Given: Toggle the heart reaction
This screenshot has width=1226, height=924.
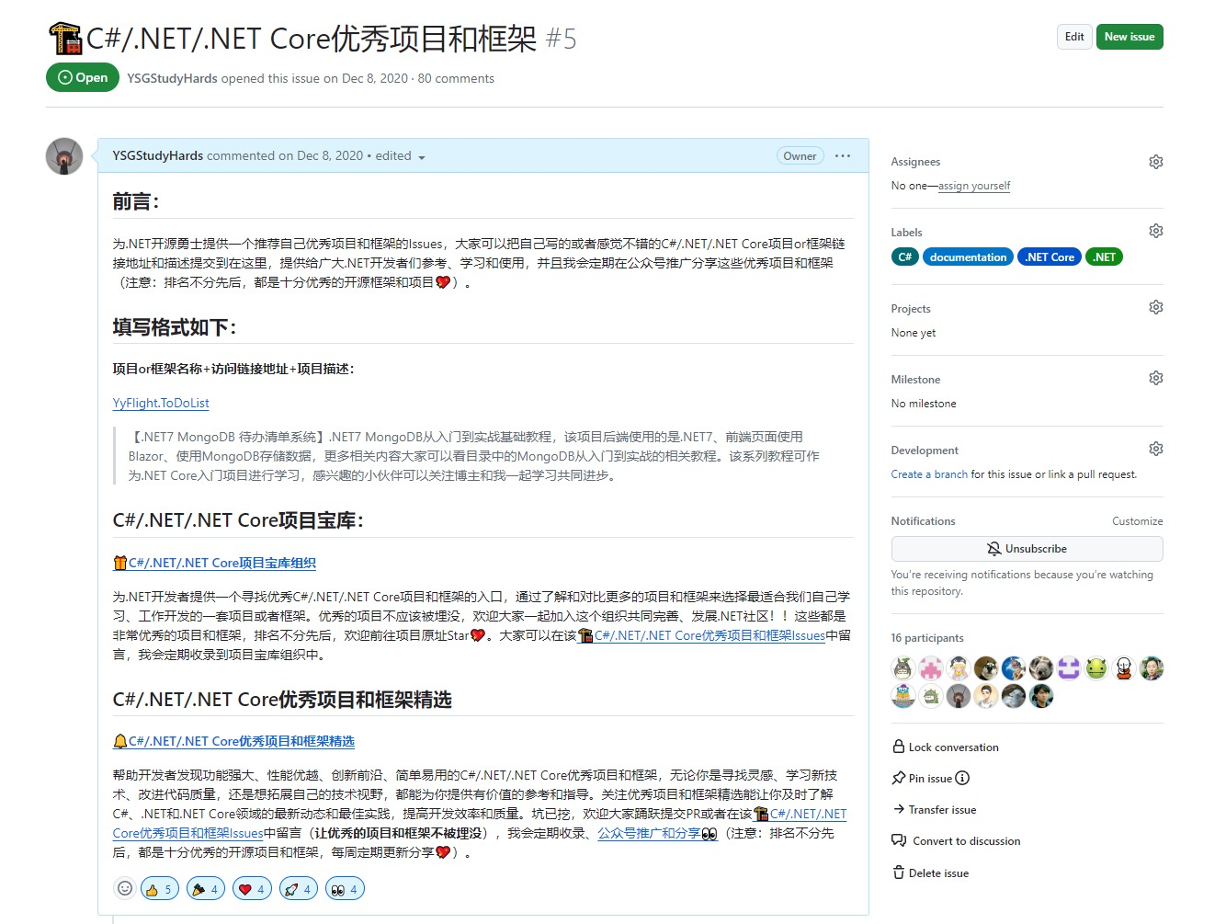Looking at the screenshot, I should pyautogui.click(x=252, y=888).
